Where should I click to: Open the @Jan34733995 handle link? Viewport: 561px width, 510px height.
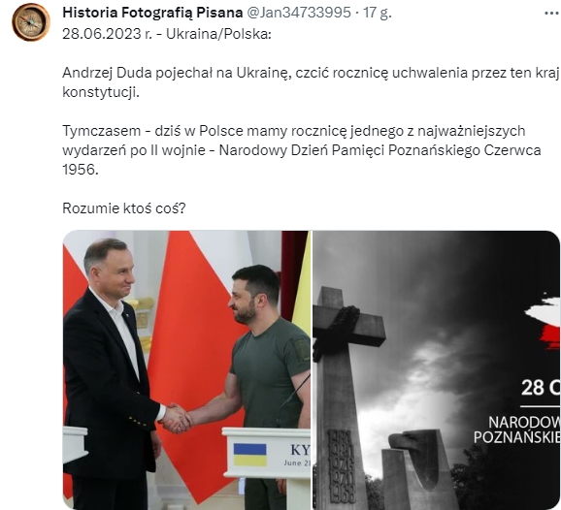pyautogui.click(x=299, y=13)
